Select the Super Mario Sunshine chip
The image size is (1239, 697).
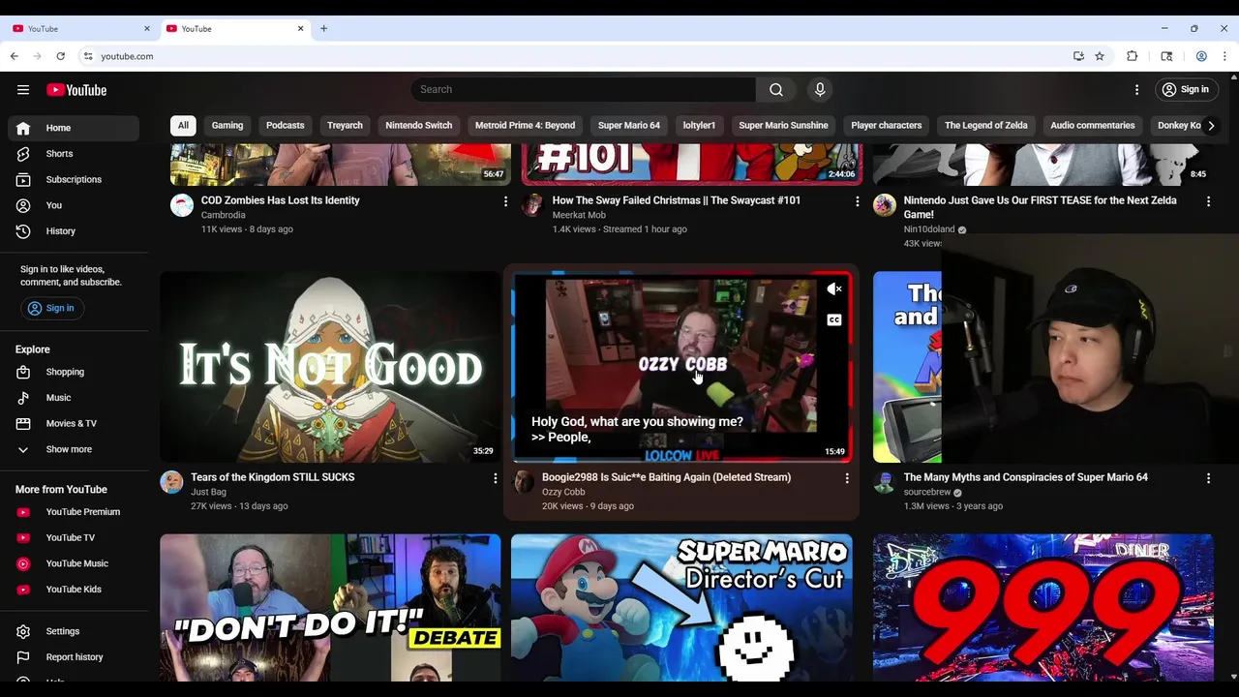click(783, 125)
